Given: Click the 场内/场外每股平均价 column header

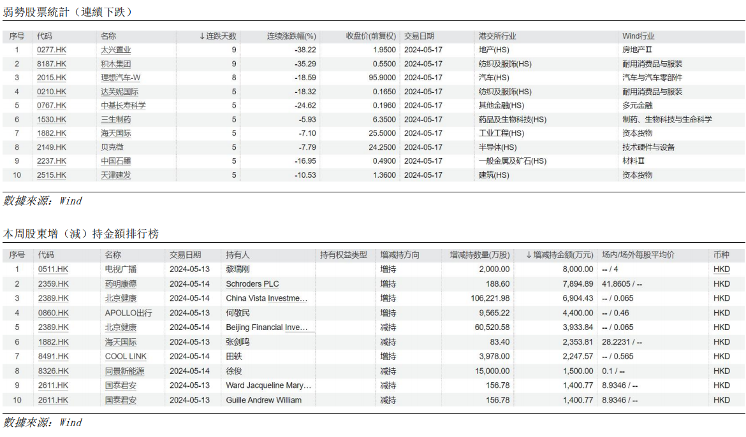Looking at the screenshot, I should 638,255.
